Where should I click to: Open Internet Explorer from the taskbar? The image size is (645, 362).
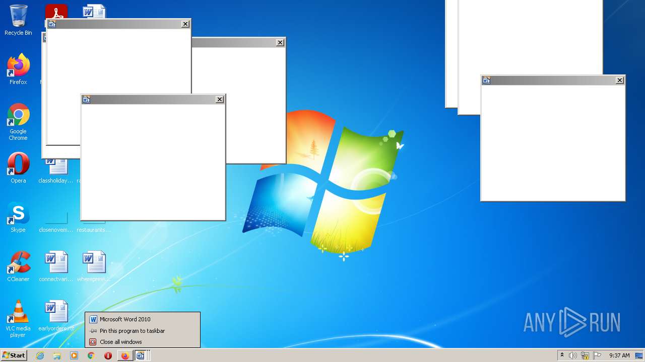tap(40, 355)
